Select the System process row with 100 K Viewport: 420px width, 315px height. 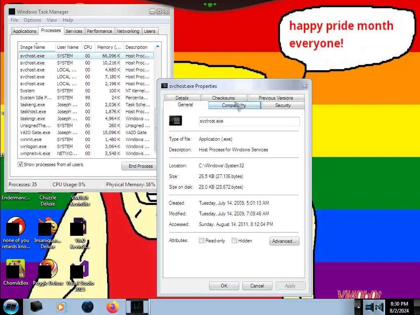point(86,91)
